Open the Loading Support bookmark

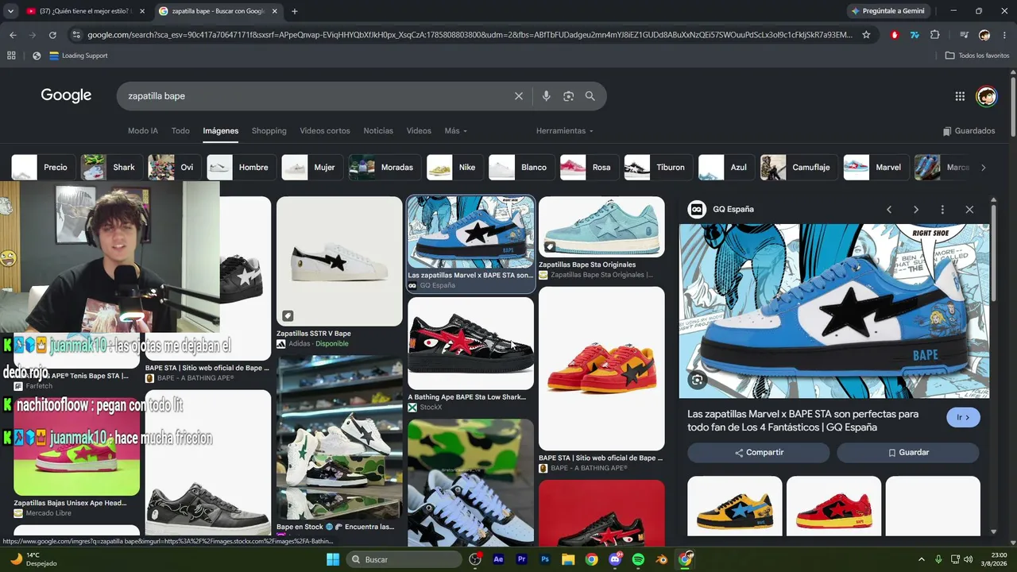pos(78,56)
